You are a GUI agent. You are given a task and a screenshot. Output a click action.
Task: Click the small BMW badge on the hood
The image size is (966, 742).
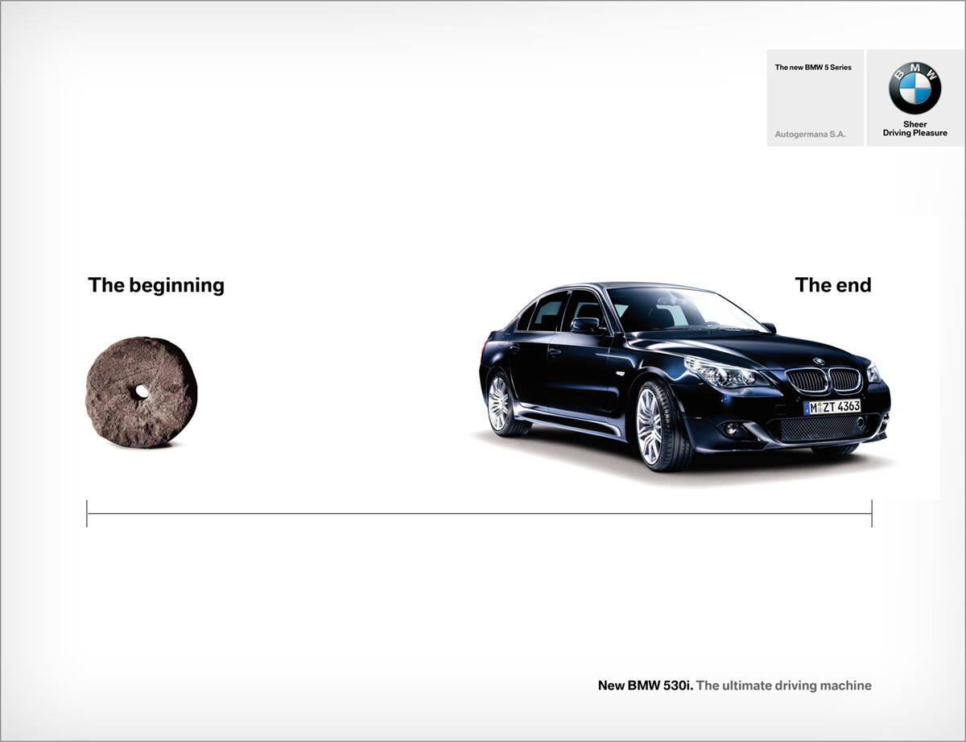819,361
